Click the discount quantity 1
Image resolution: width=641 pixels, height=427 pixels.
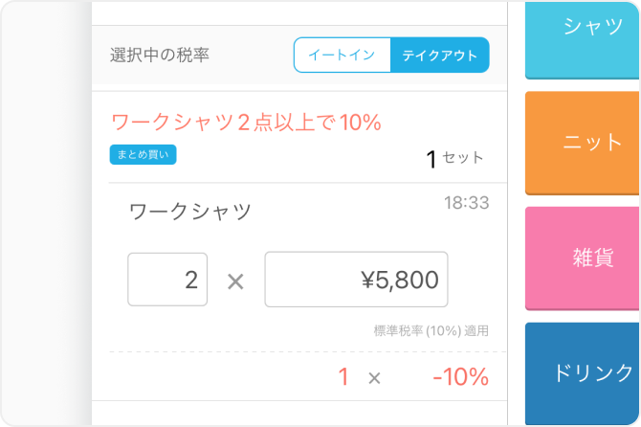[343, 377]
